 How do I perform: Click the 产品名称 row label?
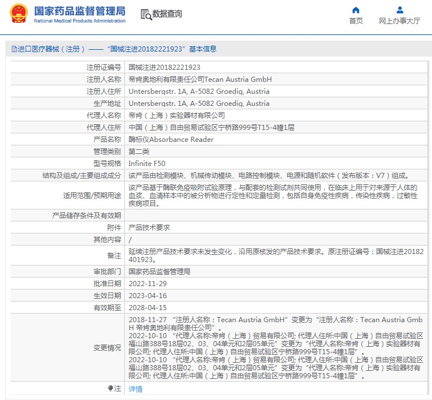[x=107, y=140]
